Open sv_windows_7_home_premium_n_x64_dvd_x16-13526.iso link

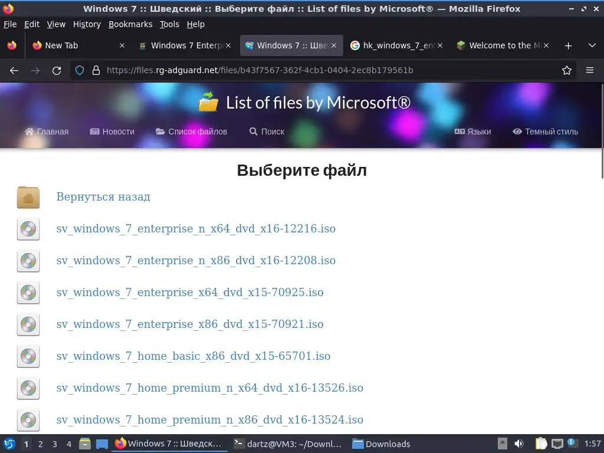click(209, 388)
